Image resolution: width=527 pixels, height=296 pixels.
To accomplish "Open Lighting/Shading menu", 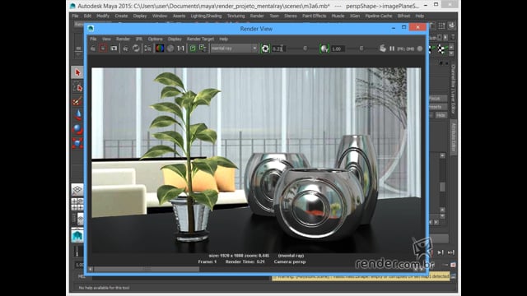I will pyautogui.click(x=206, y=16).
